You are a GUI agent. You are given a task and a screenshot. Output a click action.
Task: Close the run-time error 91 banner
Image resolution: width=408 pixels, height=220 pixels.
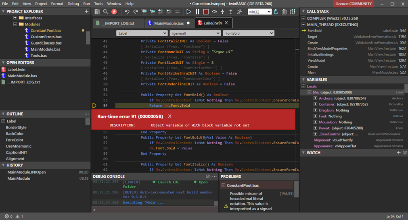(169, 116)
